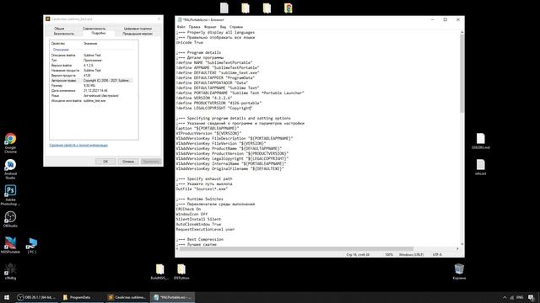Open the Формат menu in Notepad
Image resolution: width=540 pixels, height=303 pixels.
point(210,27)
